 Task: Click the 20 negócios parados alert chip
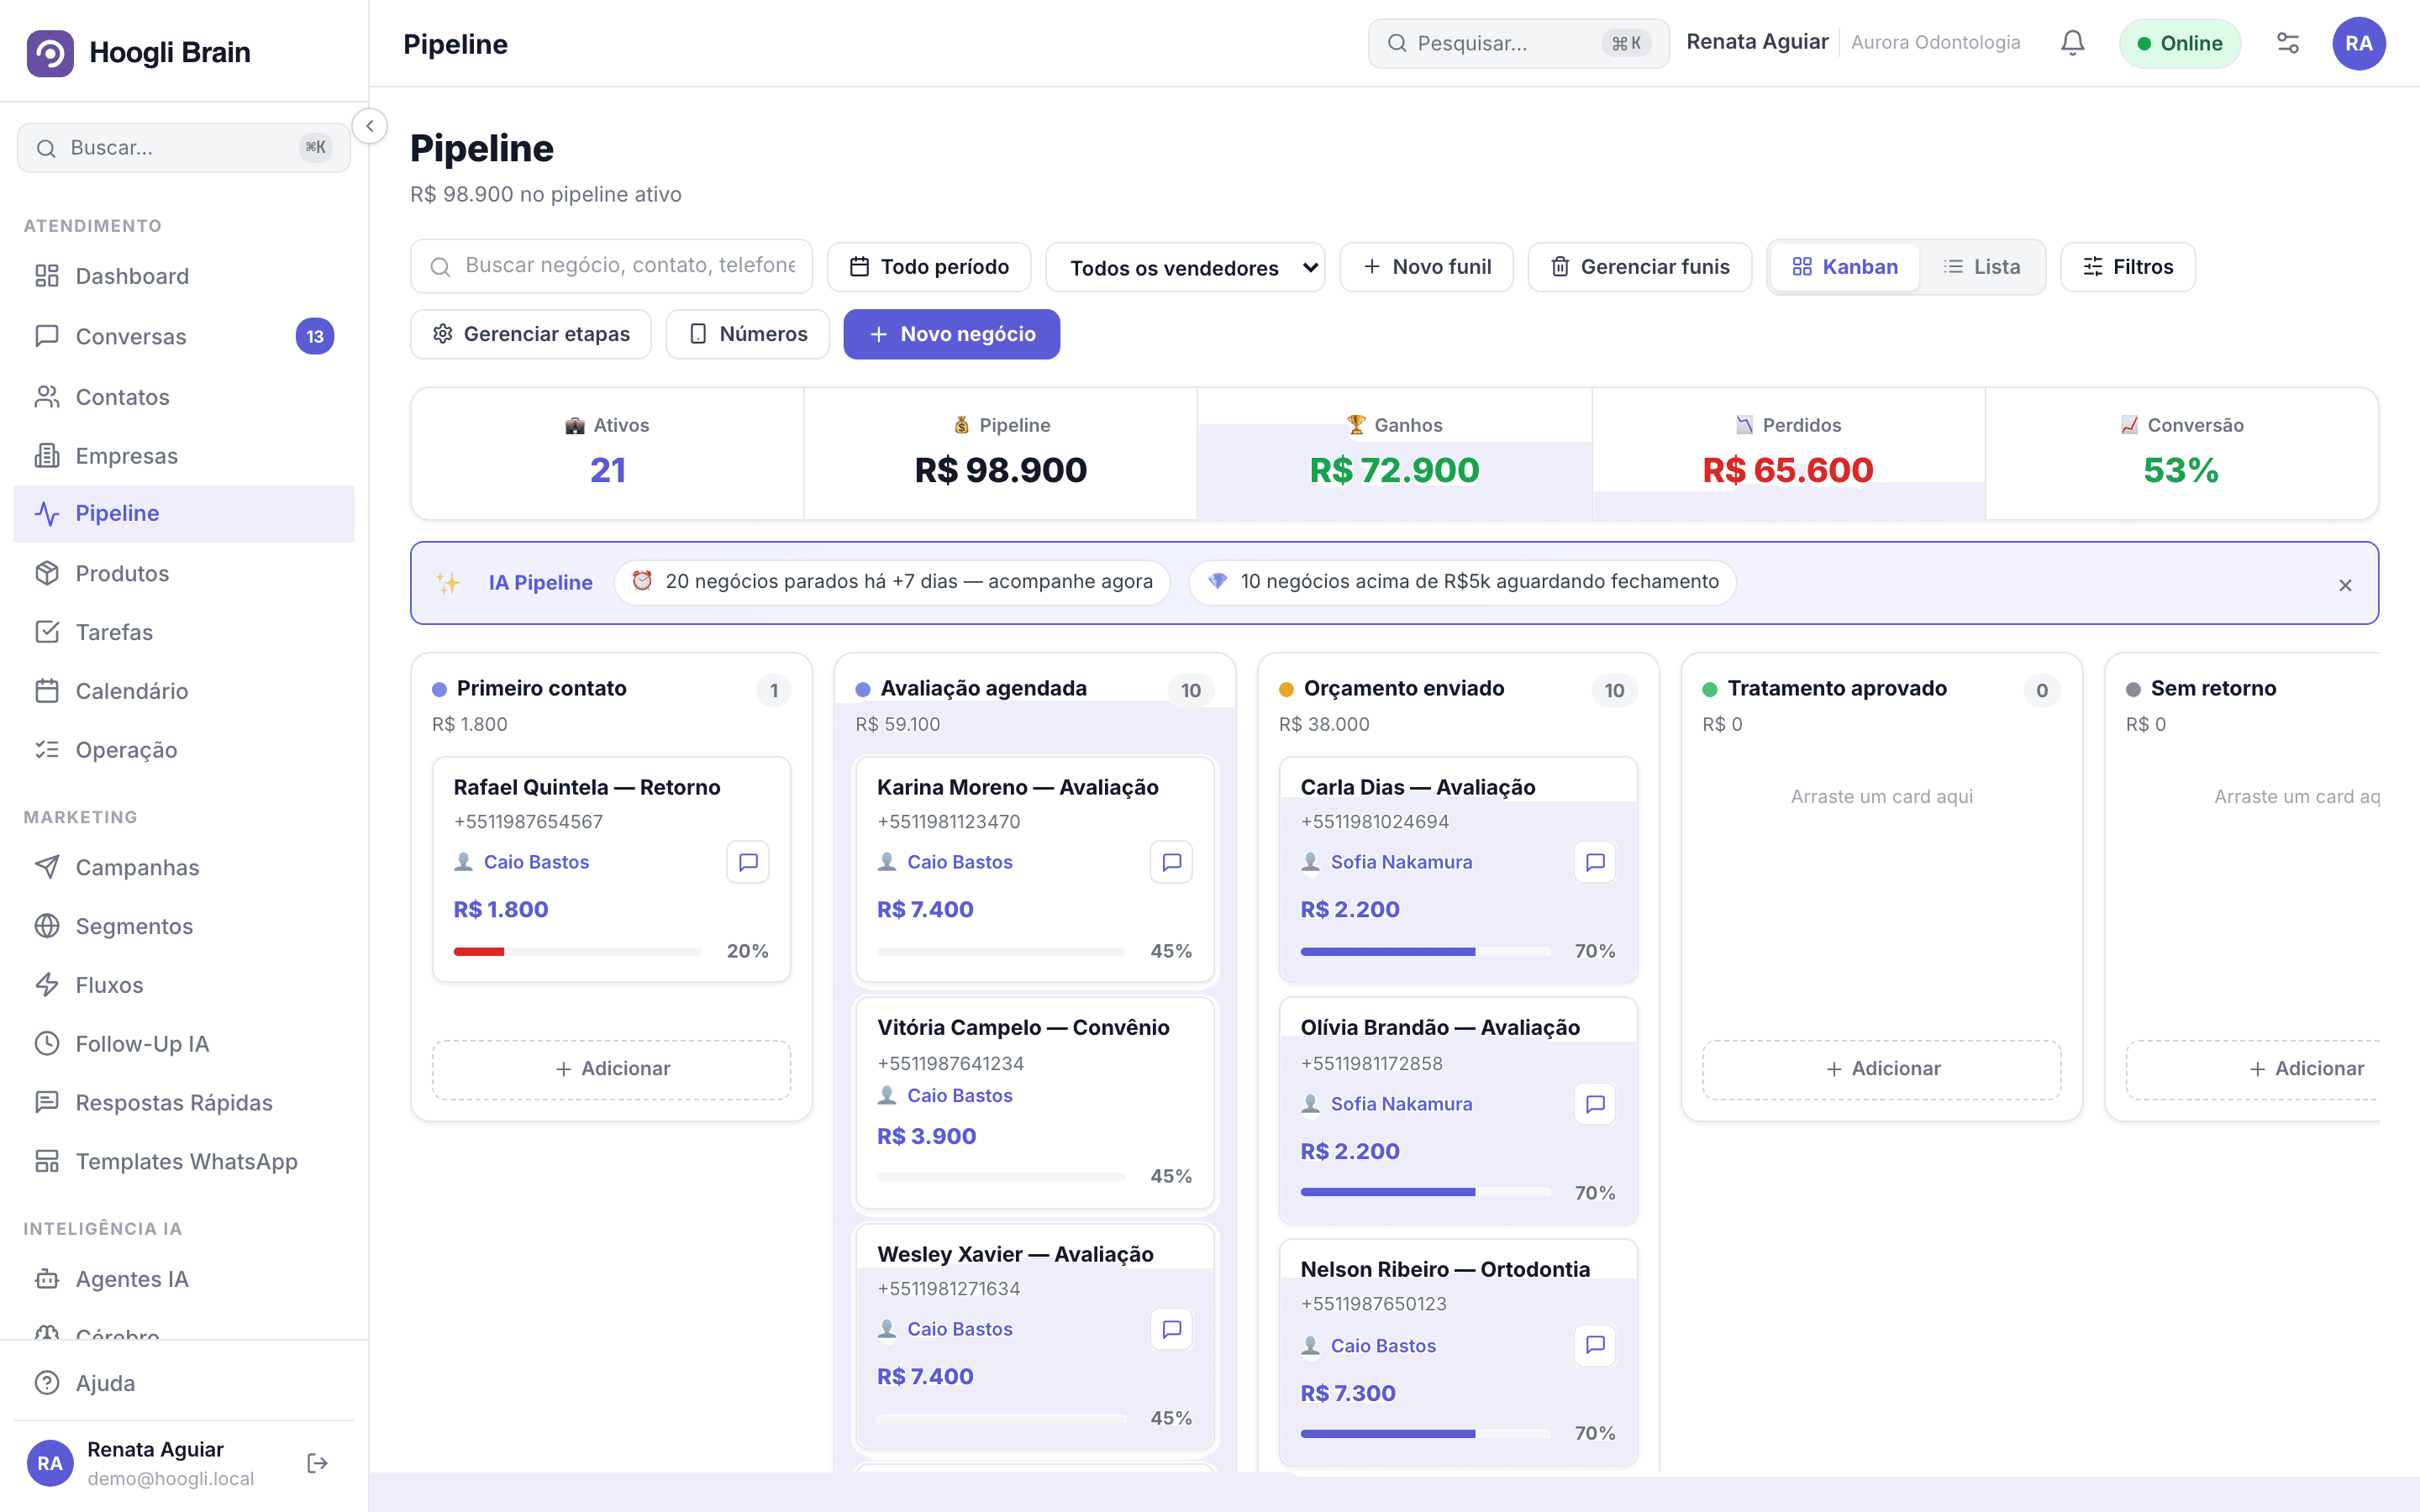click(892, 582)
